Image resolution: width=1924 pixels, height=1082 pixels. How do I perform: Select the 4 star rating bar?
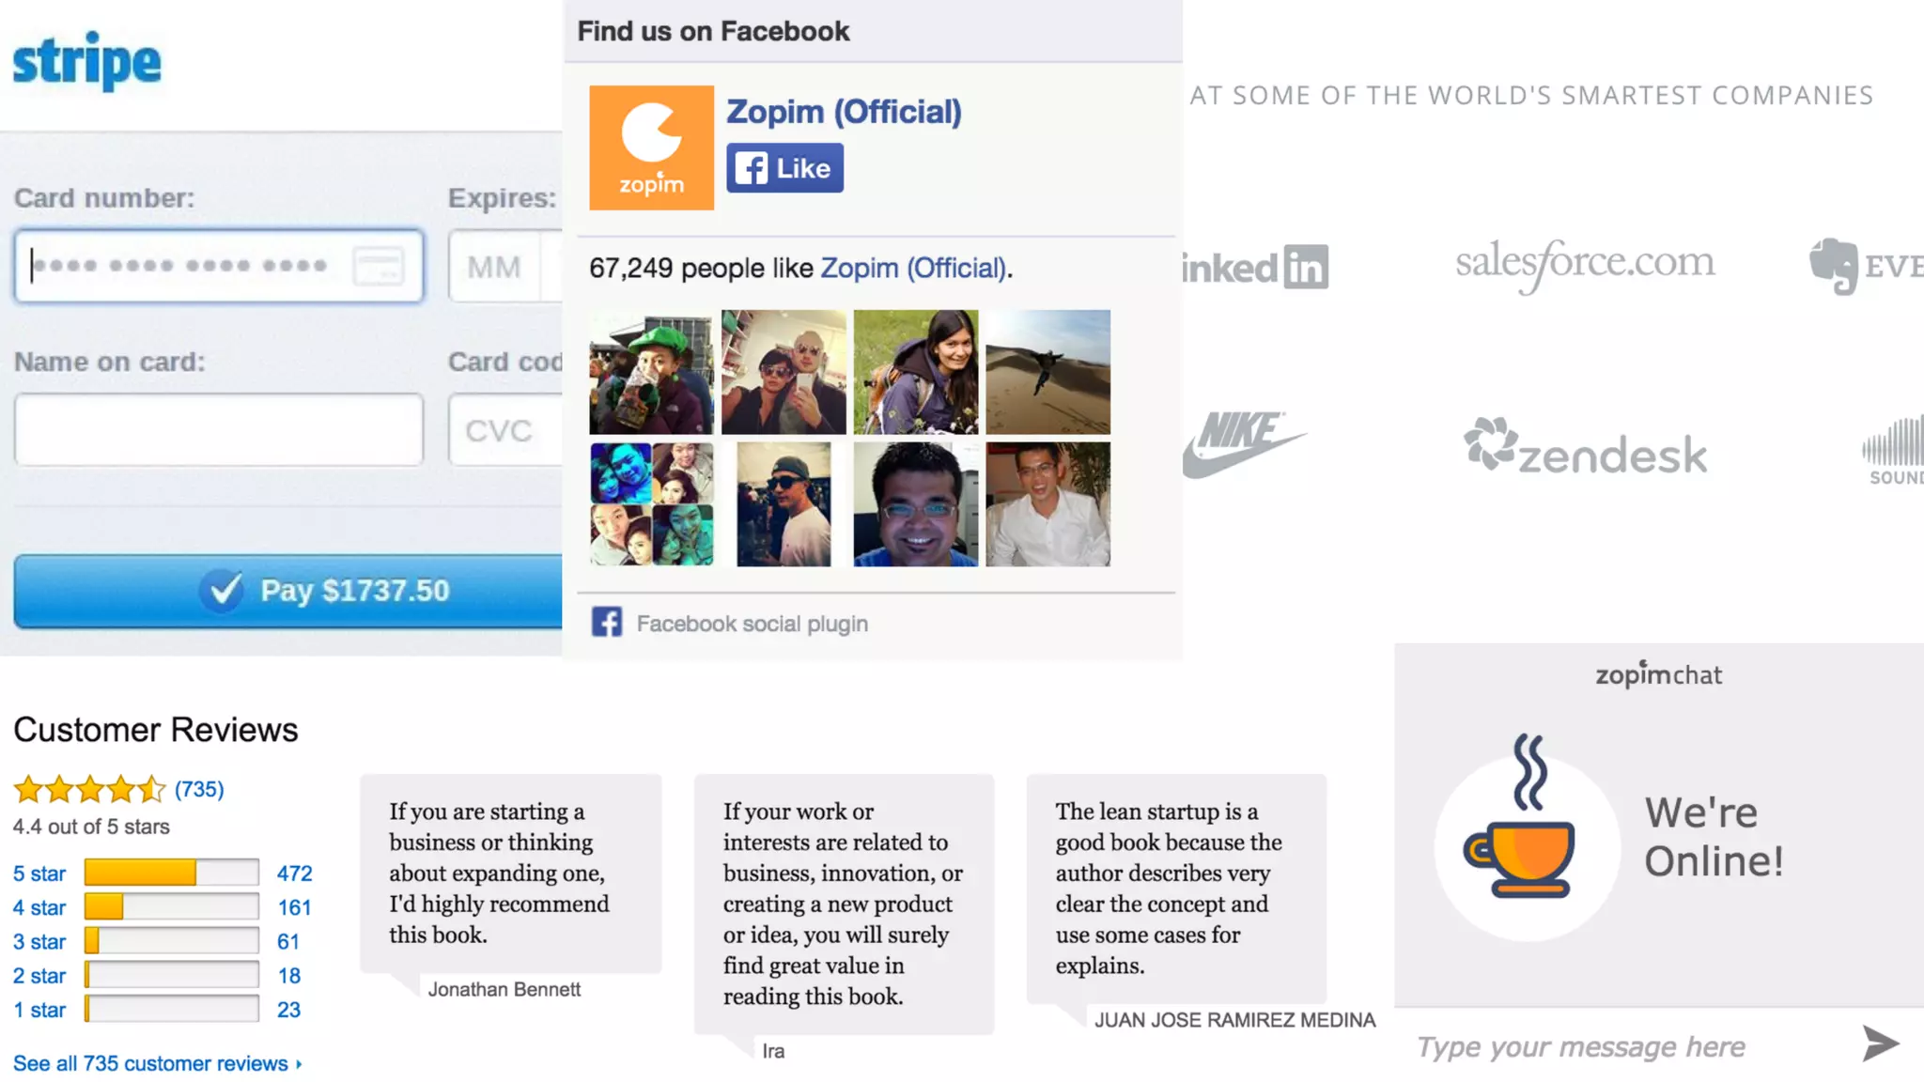[x=171, y=907]
